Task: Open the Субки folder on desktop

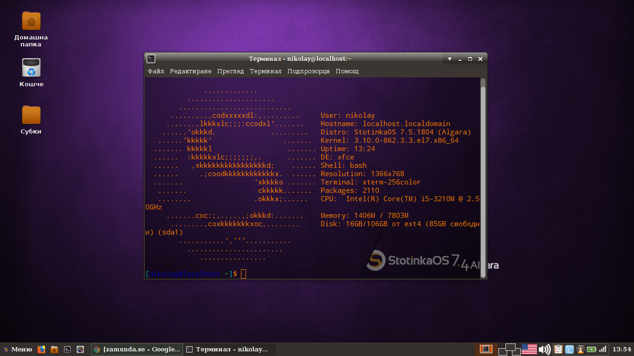Action: coord(31,120)
